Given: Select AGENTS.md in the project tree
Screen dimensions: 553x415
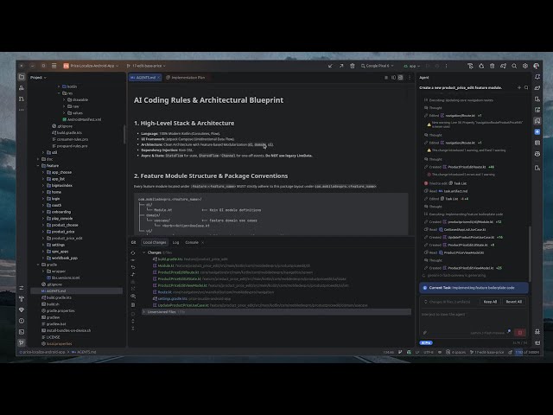Looking at the screenshot, I should coord(77,290).
